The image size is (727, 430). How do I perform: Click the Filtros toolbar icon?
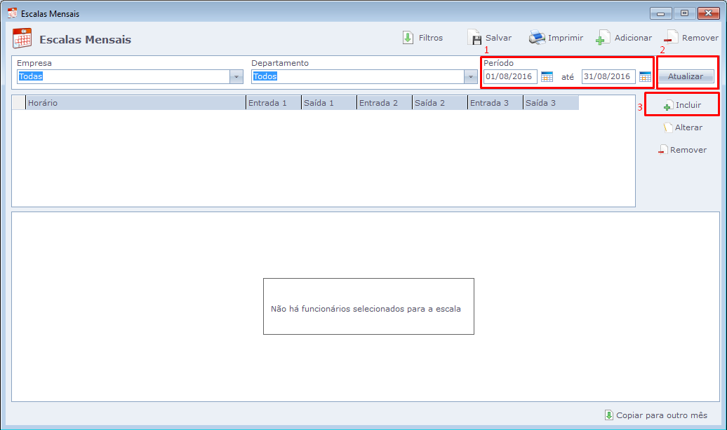click(x=408, y=38)
